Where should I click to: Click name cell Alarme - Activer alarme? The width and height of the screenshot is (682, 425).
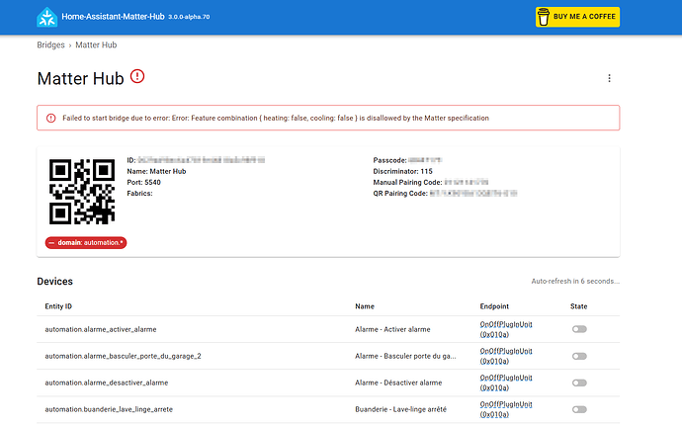392,329
